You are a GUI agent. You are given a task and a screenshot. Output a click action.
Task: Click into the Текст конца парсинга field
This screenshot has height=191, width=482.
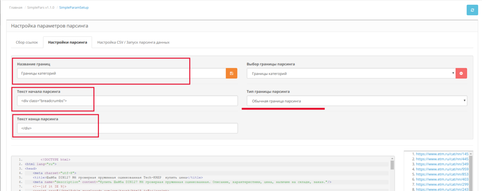tap(127, 128)
